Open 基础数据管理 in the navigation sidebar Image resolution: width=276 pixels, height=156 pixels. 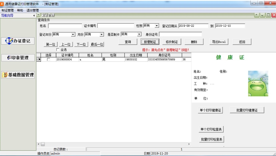click(x=18, y=75)
